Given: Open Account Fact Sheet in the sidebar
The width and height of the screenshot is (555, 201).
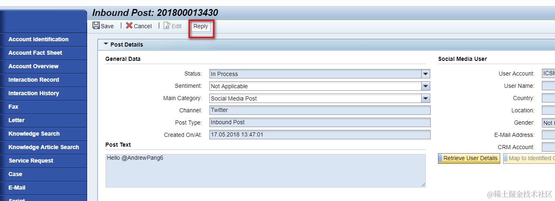Looking at the screenshot, I should point(43,53).
